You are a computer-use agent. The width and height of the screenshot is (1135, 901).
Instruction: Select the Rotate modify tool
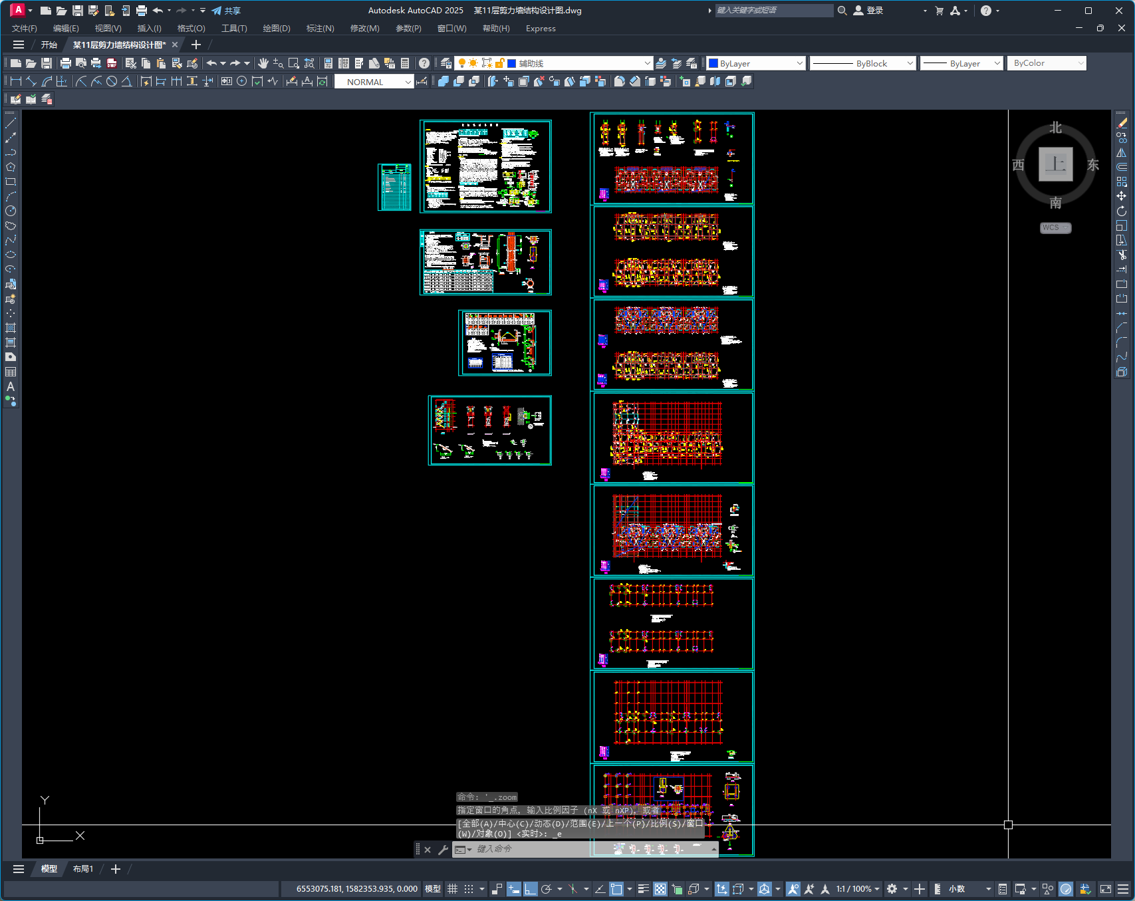1122,211
